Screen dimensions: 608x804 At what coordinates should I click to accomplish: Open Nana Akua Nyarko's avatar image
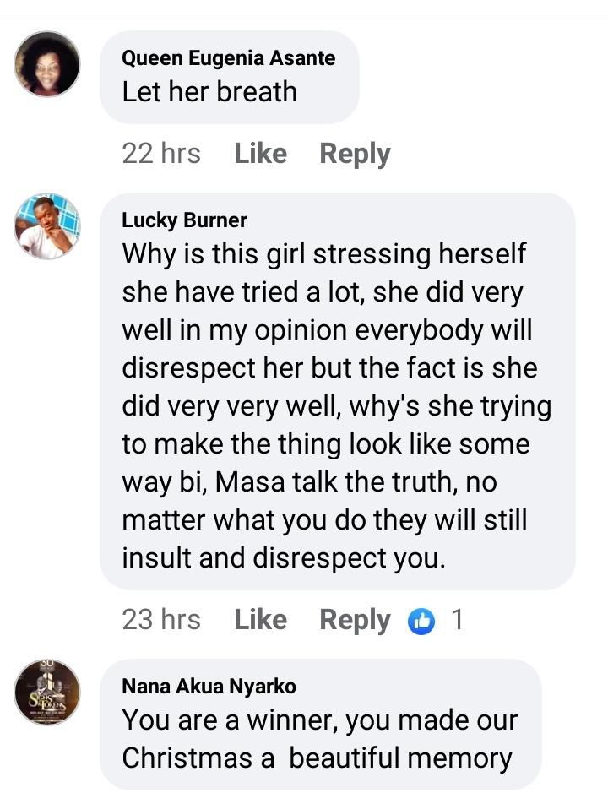click(x=47, y=693)
